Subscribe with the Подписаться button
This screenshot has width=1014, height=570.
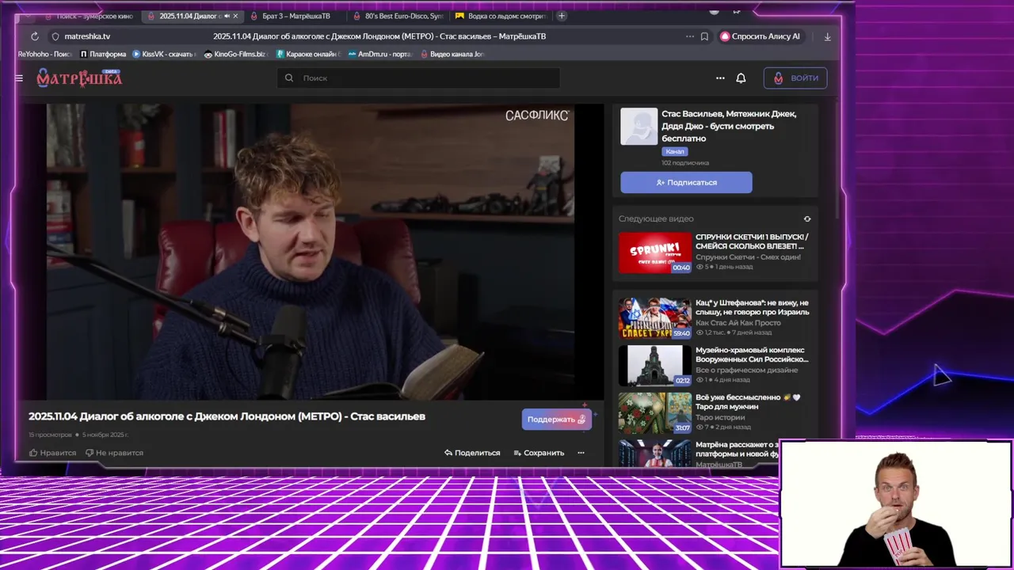click(x=686, y=182)
